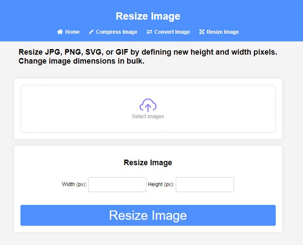Image resolution: width=303 pixels, height=245 pixels.
Task: Focus the Height (px) input field
Action: tap(205, 184)
